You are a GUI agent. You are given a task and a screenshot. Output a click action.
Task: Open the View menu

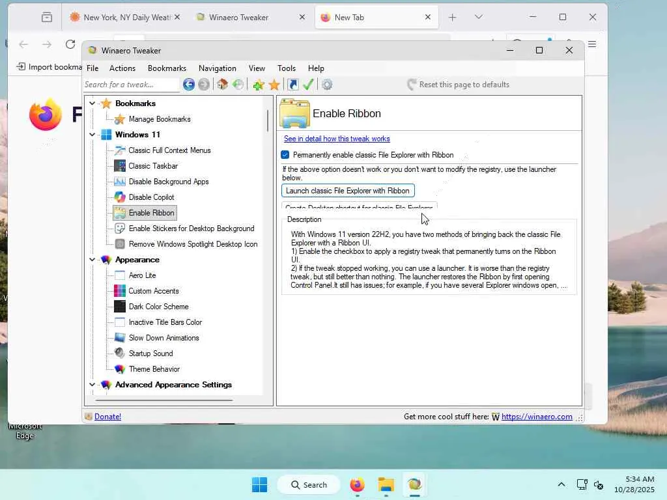[x=257, y=68]
